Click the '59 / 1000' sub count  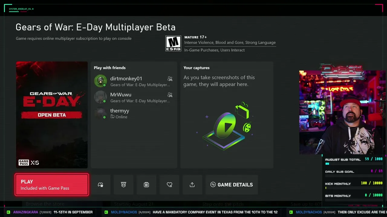(x=374, y=159)
